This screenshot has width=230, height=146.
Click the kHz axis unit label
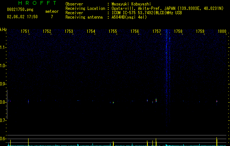(x=3, y=30)
